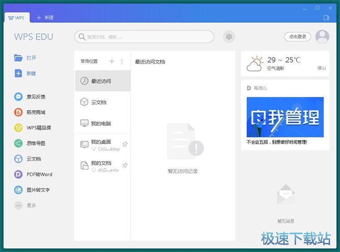The height and width of the screenshot is (252, 340).
Task: Add a location with plus icon beside 常用位置
Action: (112, 61)
